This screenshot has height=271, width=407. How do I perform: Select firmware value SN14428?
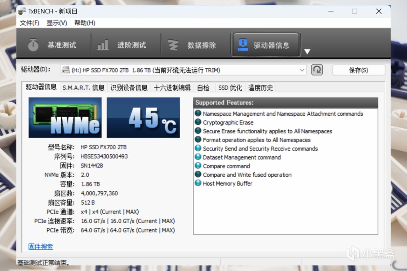(x=92, y=166)
